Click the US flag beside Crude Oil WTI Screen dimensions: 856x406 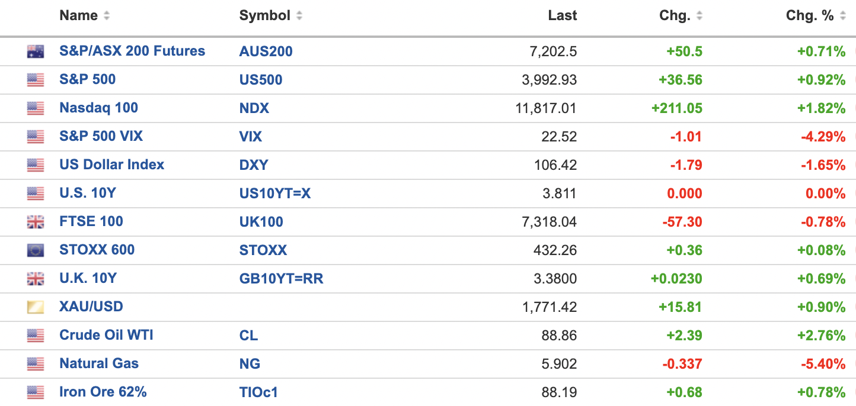click(36, 336)
